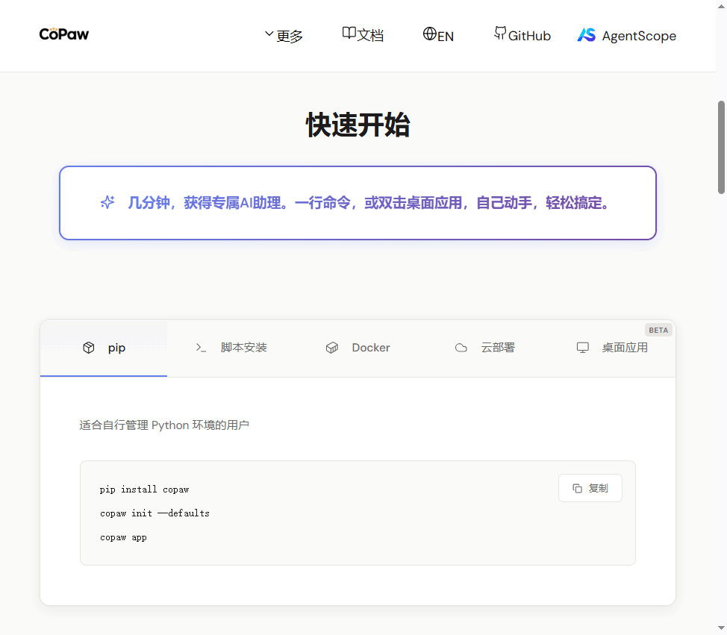Click the cloud icon for 云部署
This screenshot has width=727, height=635.
(461, 348)
